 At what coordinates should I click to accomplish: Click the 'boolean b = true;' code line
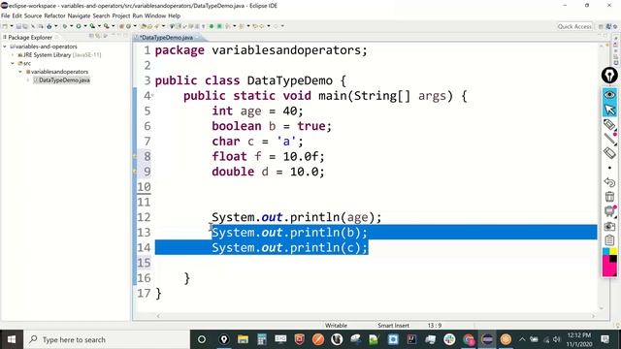272,126
